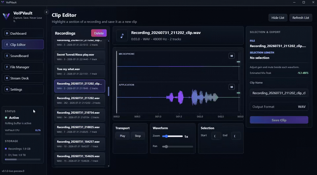The width and height of the screenshot is (317, 175).
Task: Click the No selection length text
Action: [260, 58]
